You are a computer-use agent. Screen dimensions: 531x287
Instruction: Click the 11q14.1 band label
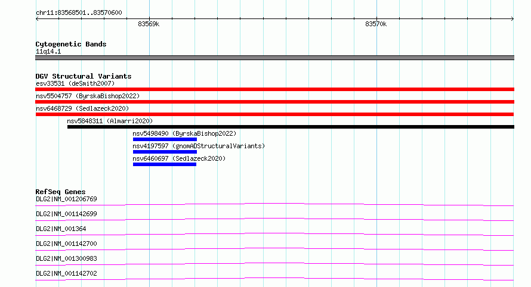point(48,51)
